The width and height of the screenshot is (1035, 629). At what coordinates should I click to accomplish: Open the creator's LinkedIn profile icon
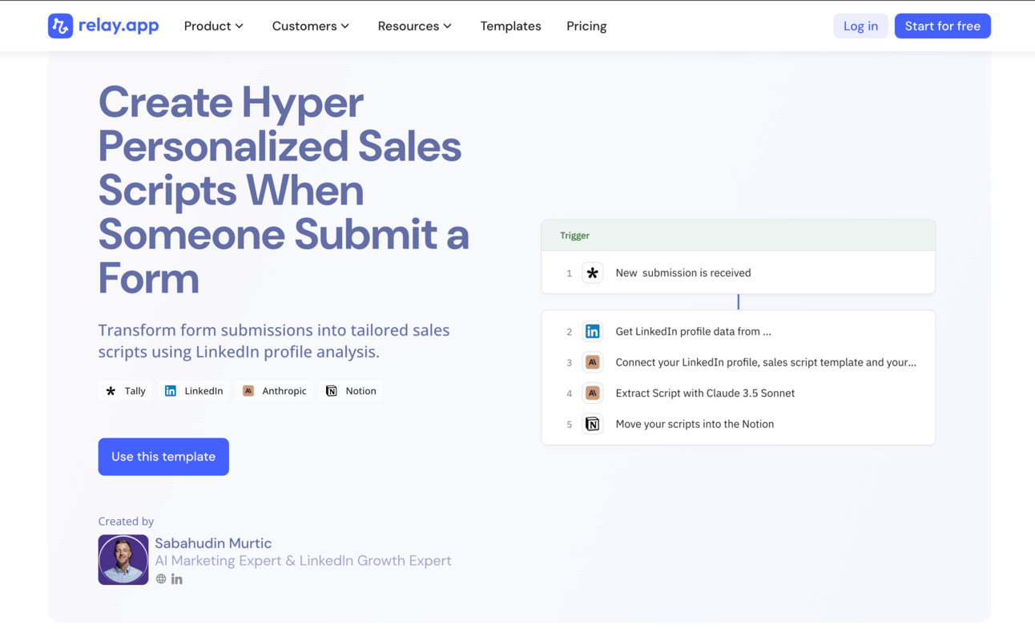coord(177,579)
